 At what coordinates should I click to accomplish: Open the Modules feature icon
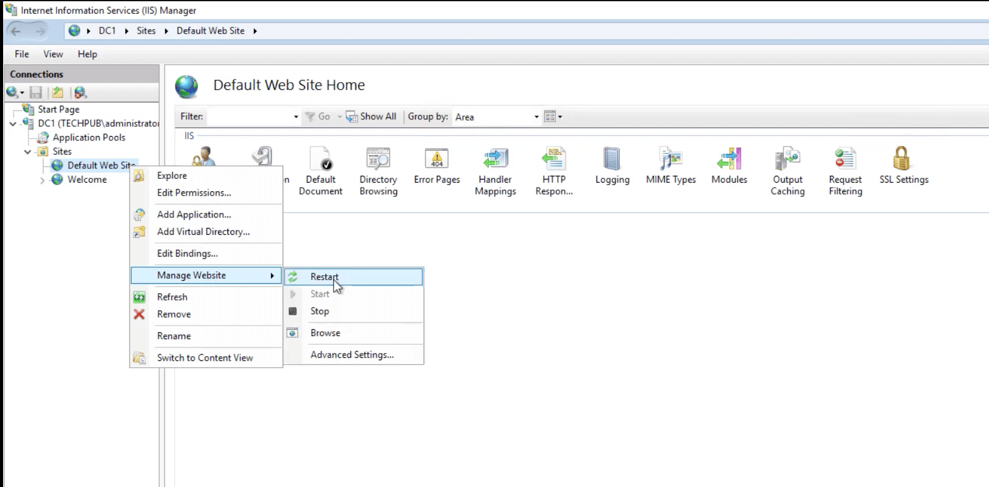tap(729, 159)
